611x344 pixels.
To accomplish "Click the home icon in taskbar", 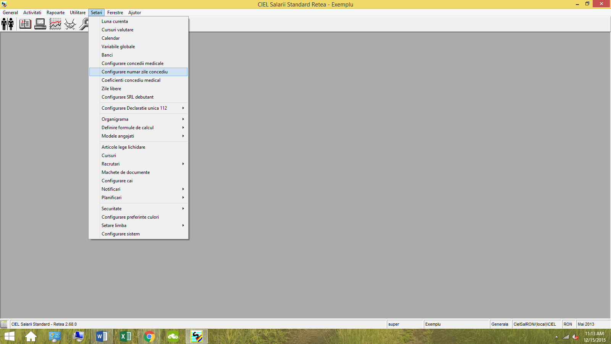I will pyautogui.click(x=31, y=336).
